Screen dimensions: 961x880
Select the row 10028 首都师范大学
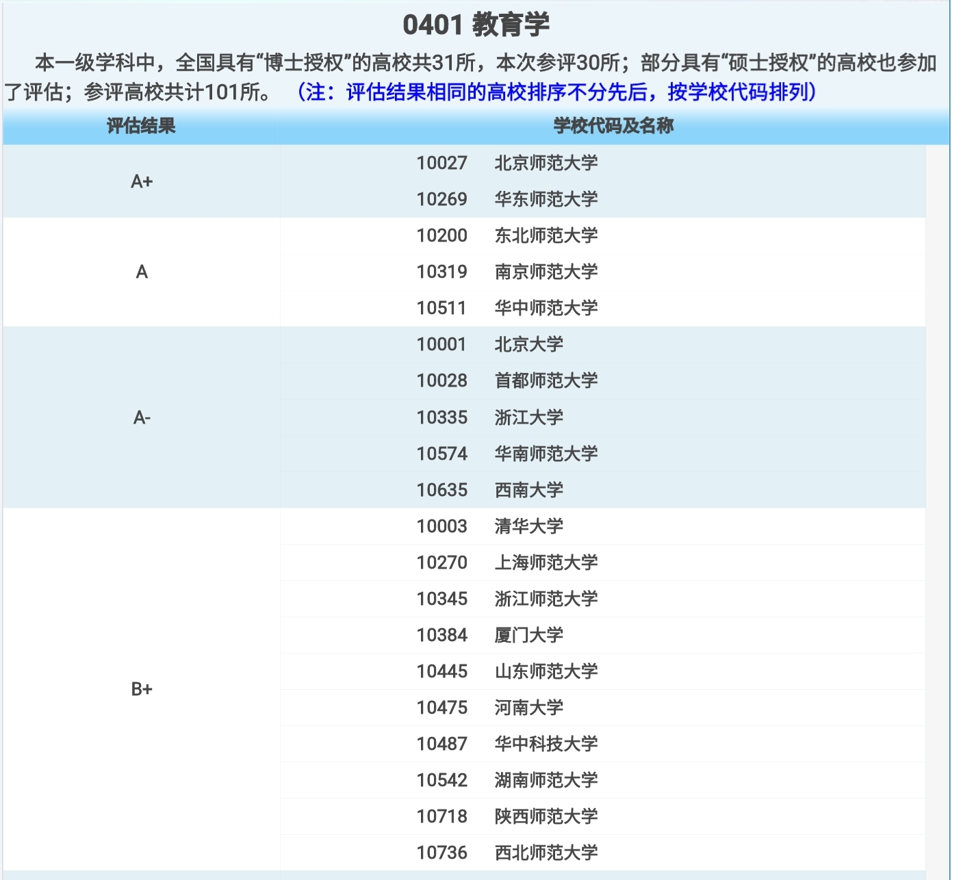603,380
